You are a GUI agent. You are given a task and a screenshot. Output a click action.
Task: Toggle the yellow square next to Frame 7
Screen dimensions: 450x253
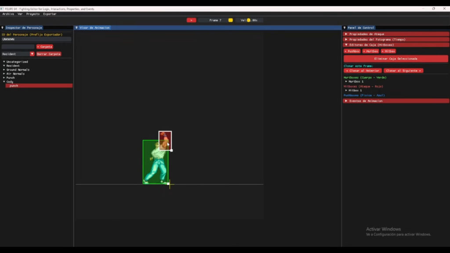tap(230, 20)
